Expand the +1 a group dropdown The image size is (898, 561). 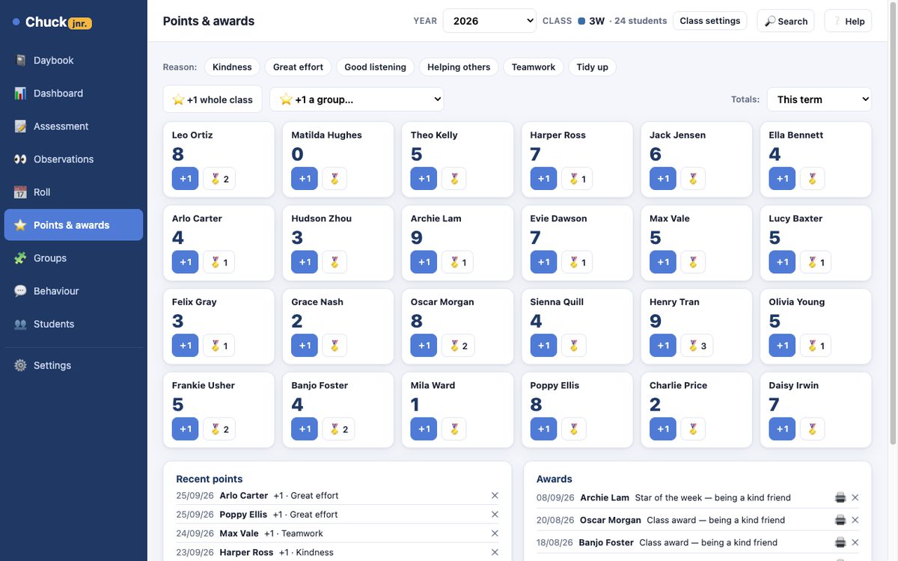pos(357,99)
